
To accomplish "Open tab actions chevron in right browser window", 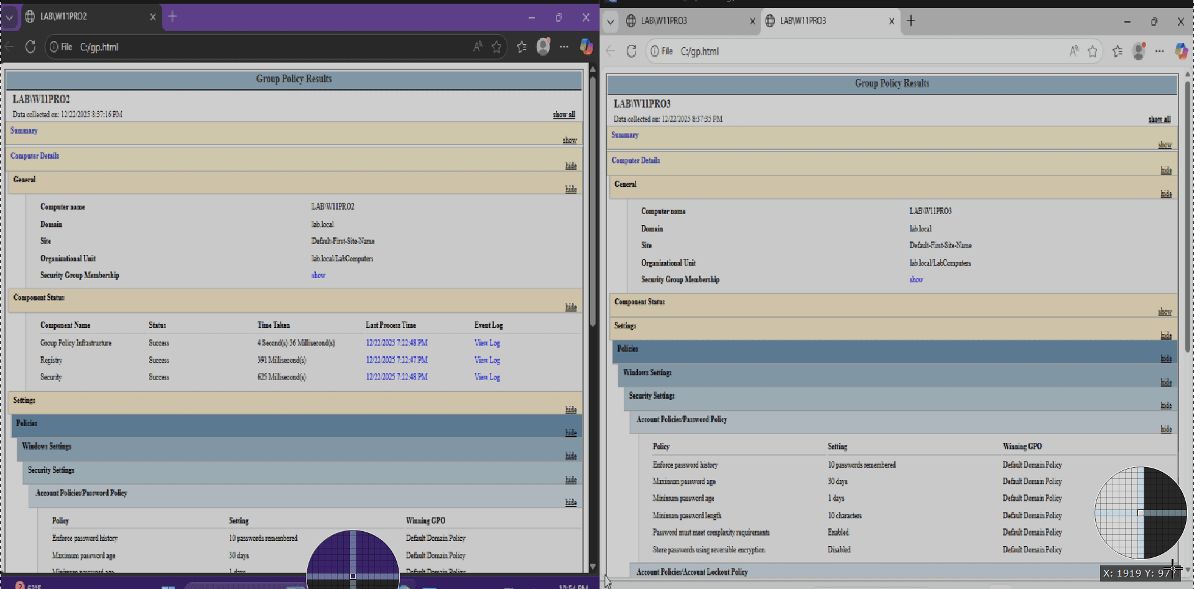I will point(611,21).
